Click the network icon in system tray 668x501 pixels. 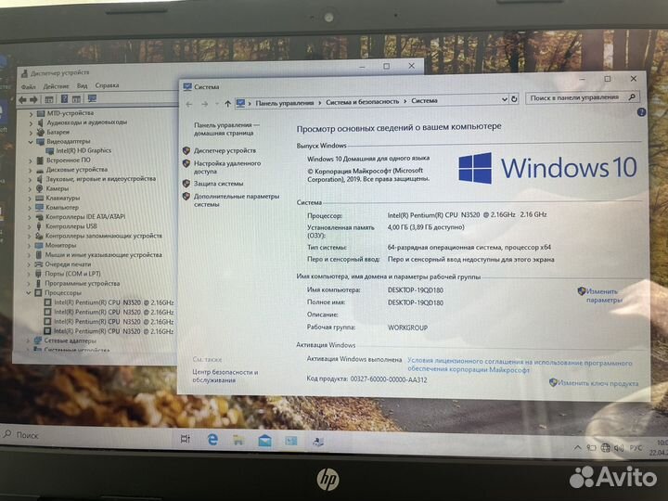click(605, 448)
